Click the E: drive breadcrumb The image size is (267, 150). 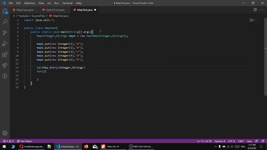pos(14,16)
